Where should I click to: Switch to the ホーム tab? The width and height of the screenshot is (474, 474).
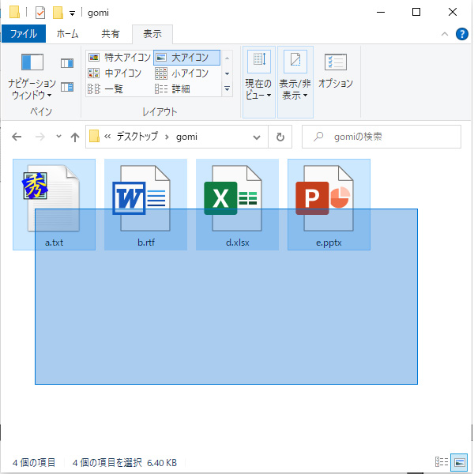tap(67, 33)
